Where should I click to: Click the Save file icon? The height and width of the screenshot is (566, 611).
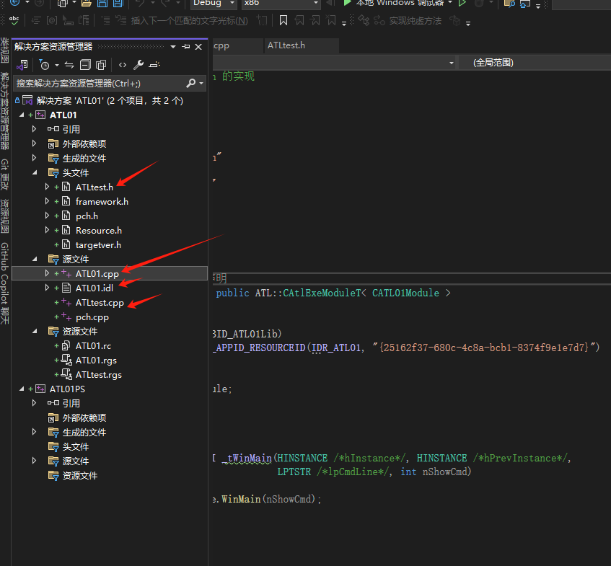coord(102,4)
